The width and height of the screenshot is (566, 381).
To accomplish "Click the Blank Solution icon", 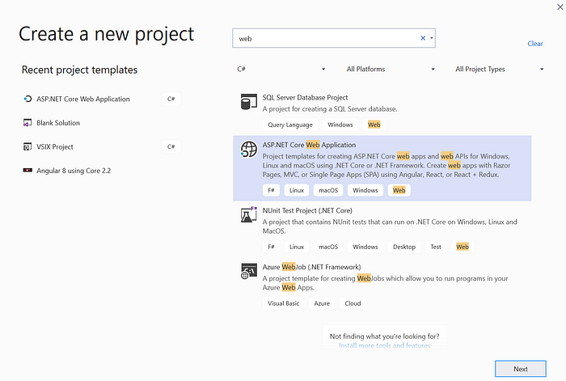I will pos(27,123).
